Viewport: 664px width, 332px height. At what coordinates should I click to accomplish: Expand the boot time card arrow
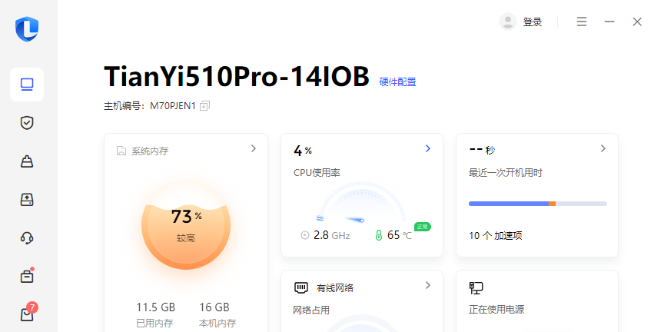click(x=603, y=148)
